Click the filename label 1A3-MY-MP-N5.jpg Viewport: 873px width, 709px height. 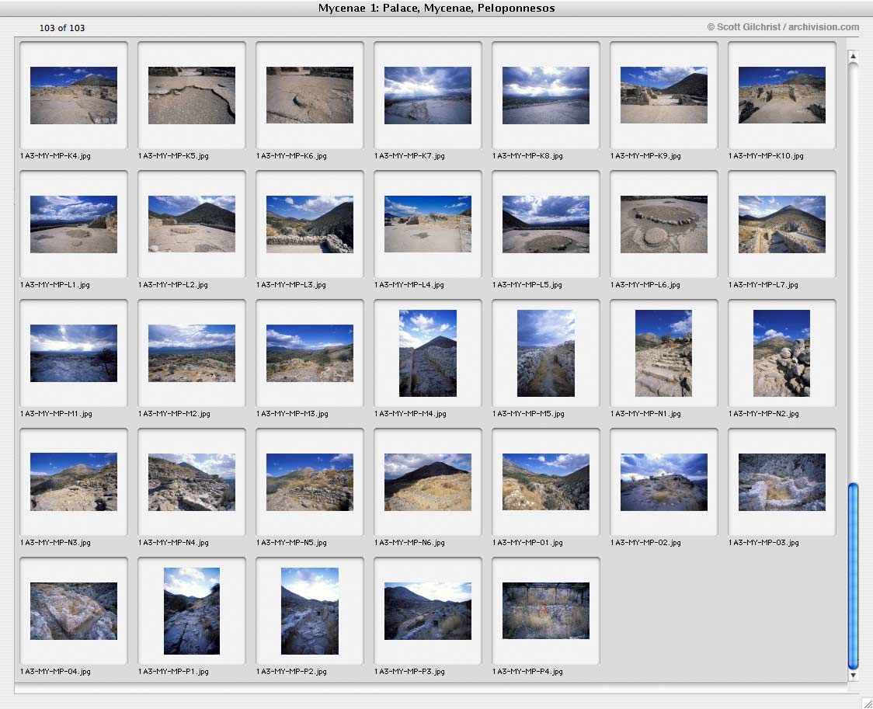coord(292,543)
